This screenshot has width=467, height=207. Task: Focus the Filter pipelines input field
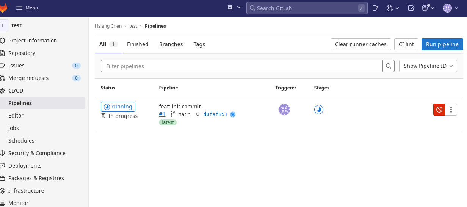pyautogui.click(x=241, y=66)
